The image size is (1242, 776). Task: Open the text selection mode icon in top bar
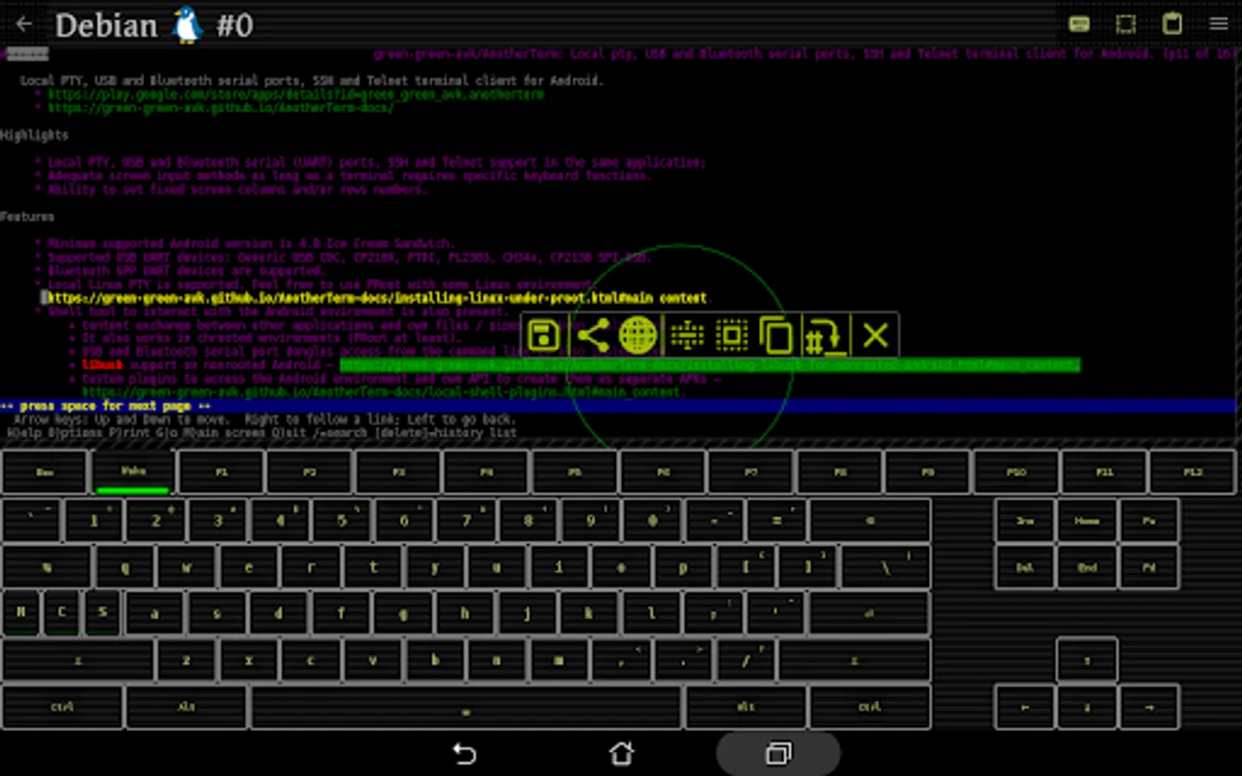(x=1126, y=24)
